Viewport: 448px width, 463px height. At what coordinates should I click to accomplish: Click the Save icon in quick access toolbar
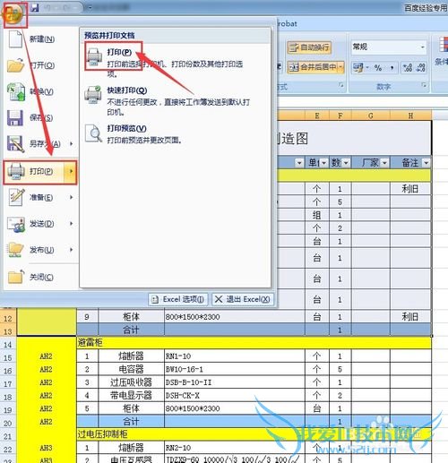click(35, 7)
